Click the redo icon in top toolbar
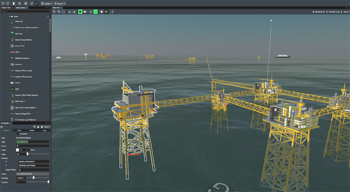 coord(8,4)
